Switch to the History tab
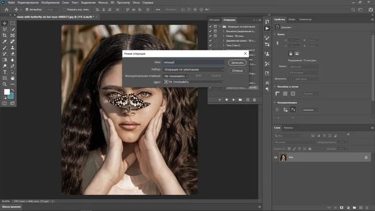Image resolution: width=375 pixels, height=211 pixels. pos(214,20)
